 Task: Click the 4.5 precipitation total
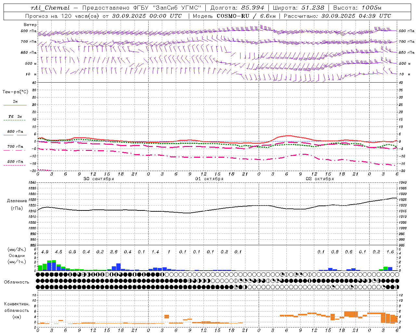tap(58, 252)
